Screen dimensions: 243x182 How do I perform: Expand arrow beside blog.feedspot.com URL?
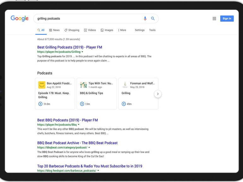click(98, 171)
